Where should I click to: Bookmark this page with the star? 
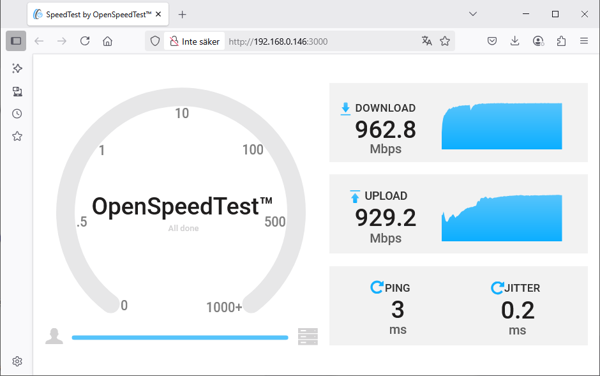pyautogui.click(x=445, y=41)
